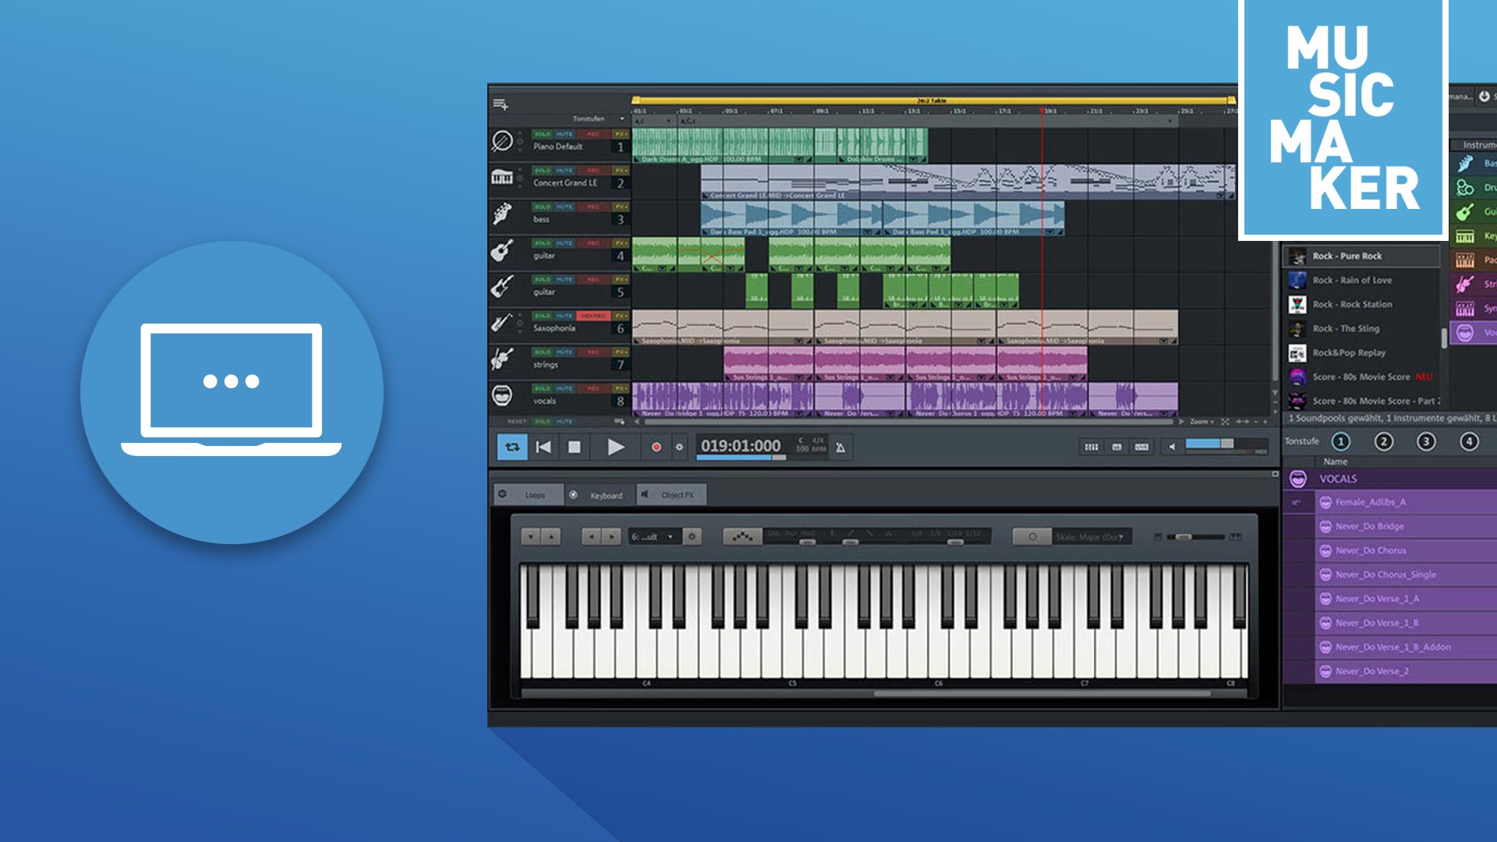This screenshot has width=1497, height=842.
Task: Click the acoustic guitar icon on track 4
Action: pos(502,250)
